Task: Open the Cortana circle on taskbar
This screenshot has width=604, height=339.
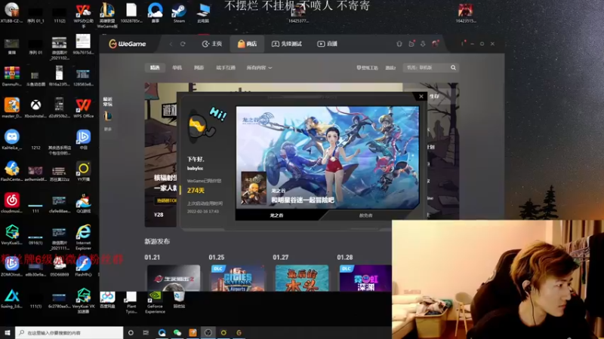Action: point(131,332)
